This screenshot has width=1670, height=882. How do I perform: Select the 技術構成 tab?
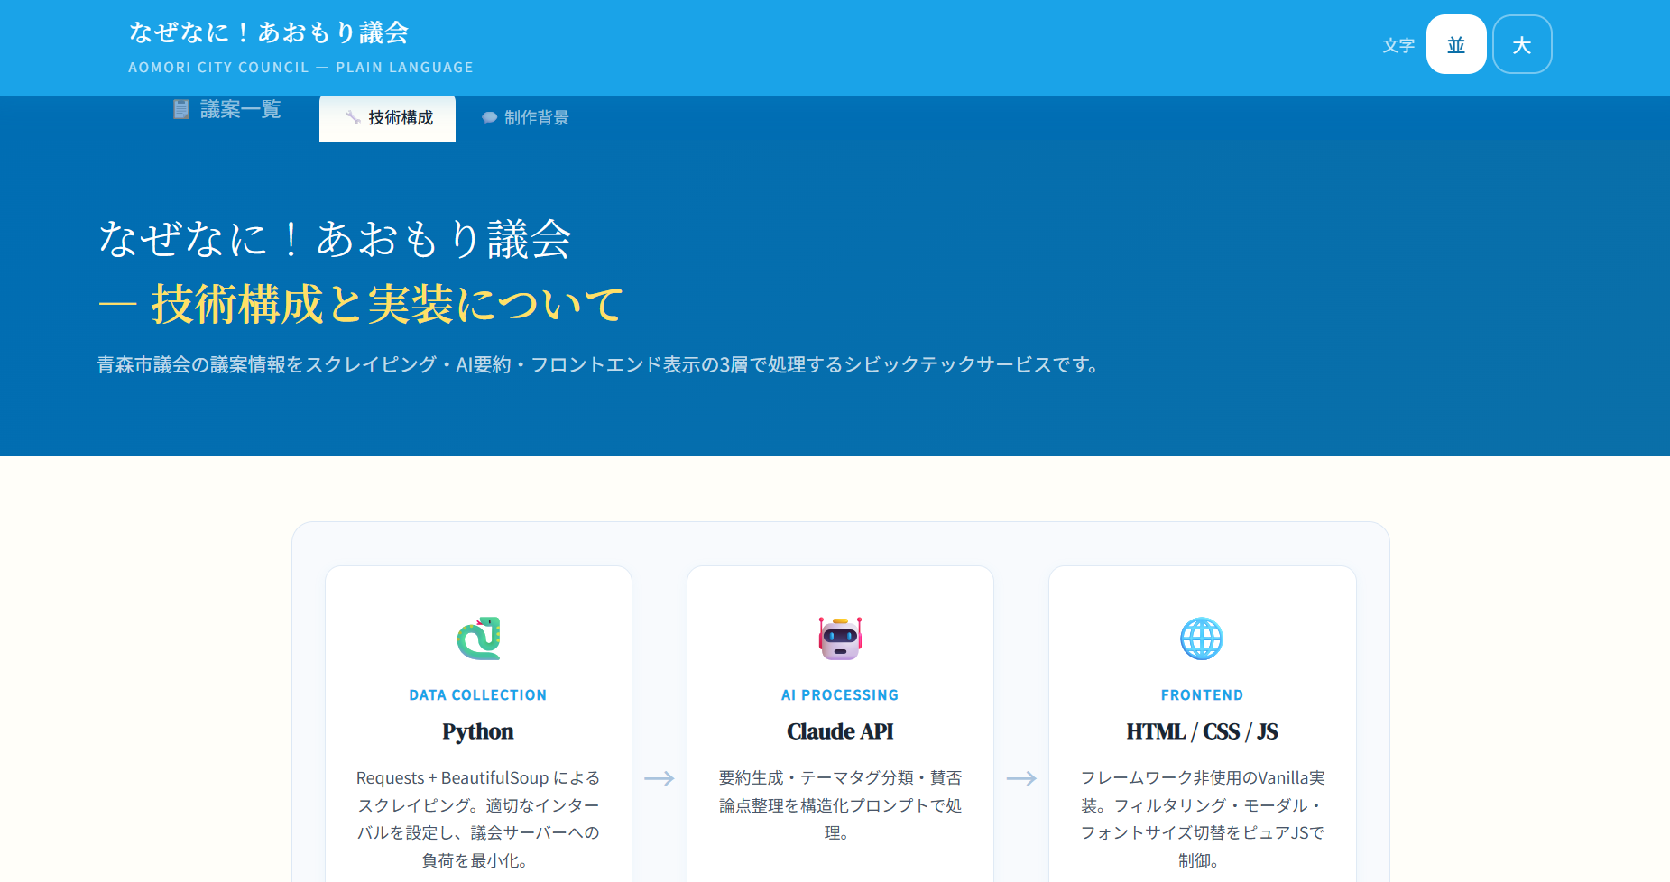click(387, 118)
